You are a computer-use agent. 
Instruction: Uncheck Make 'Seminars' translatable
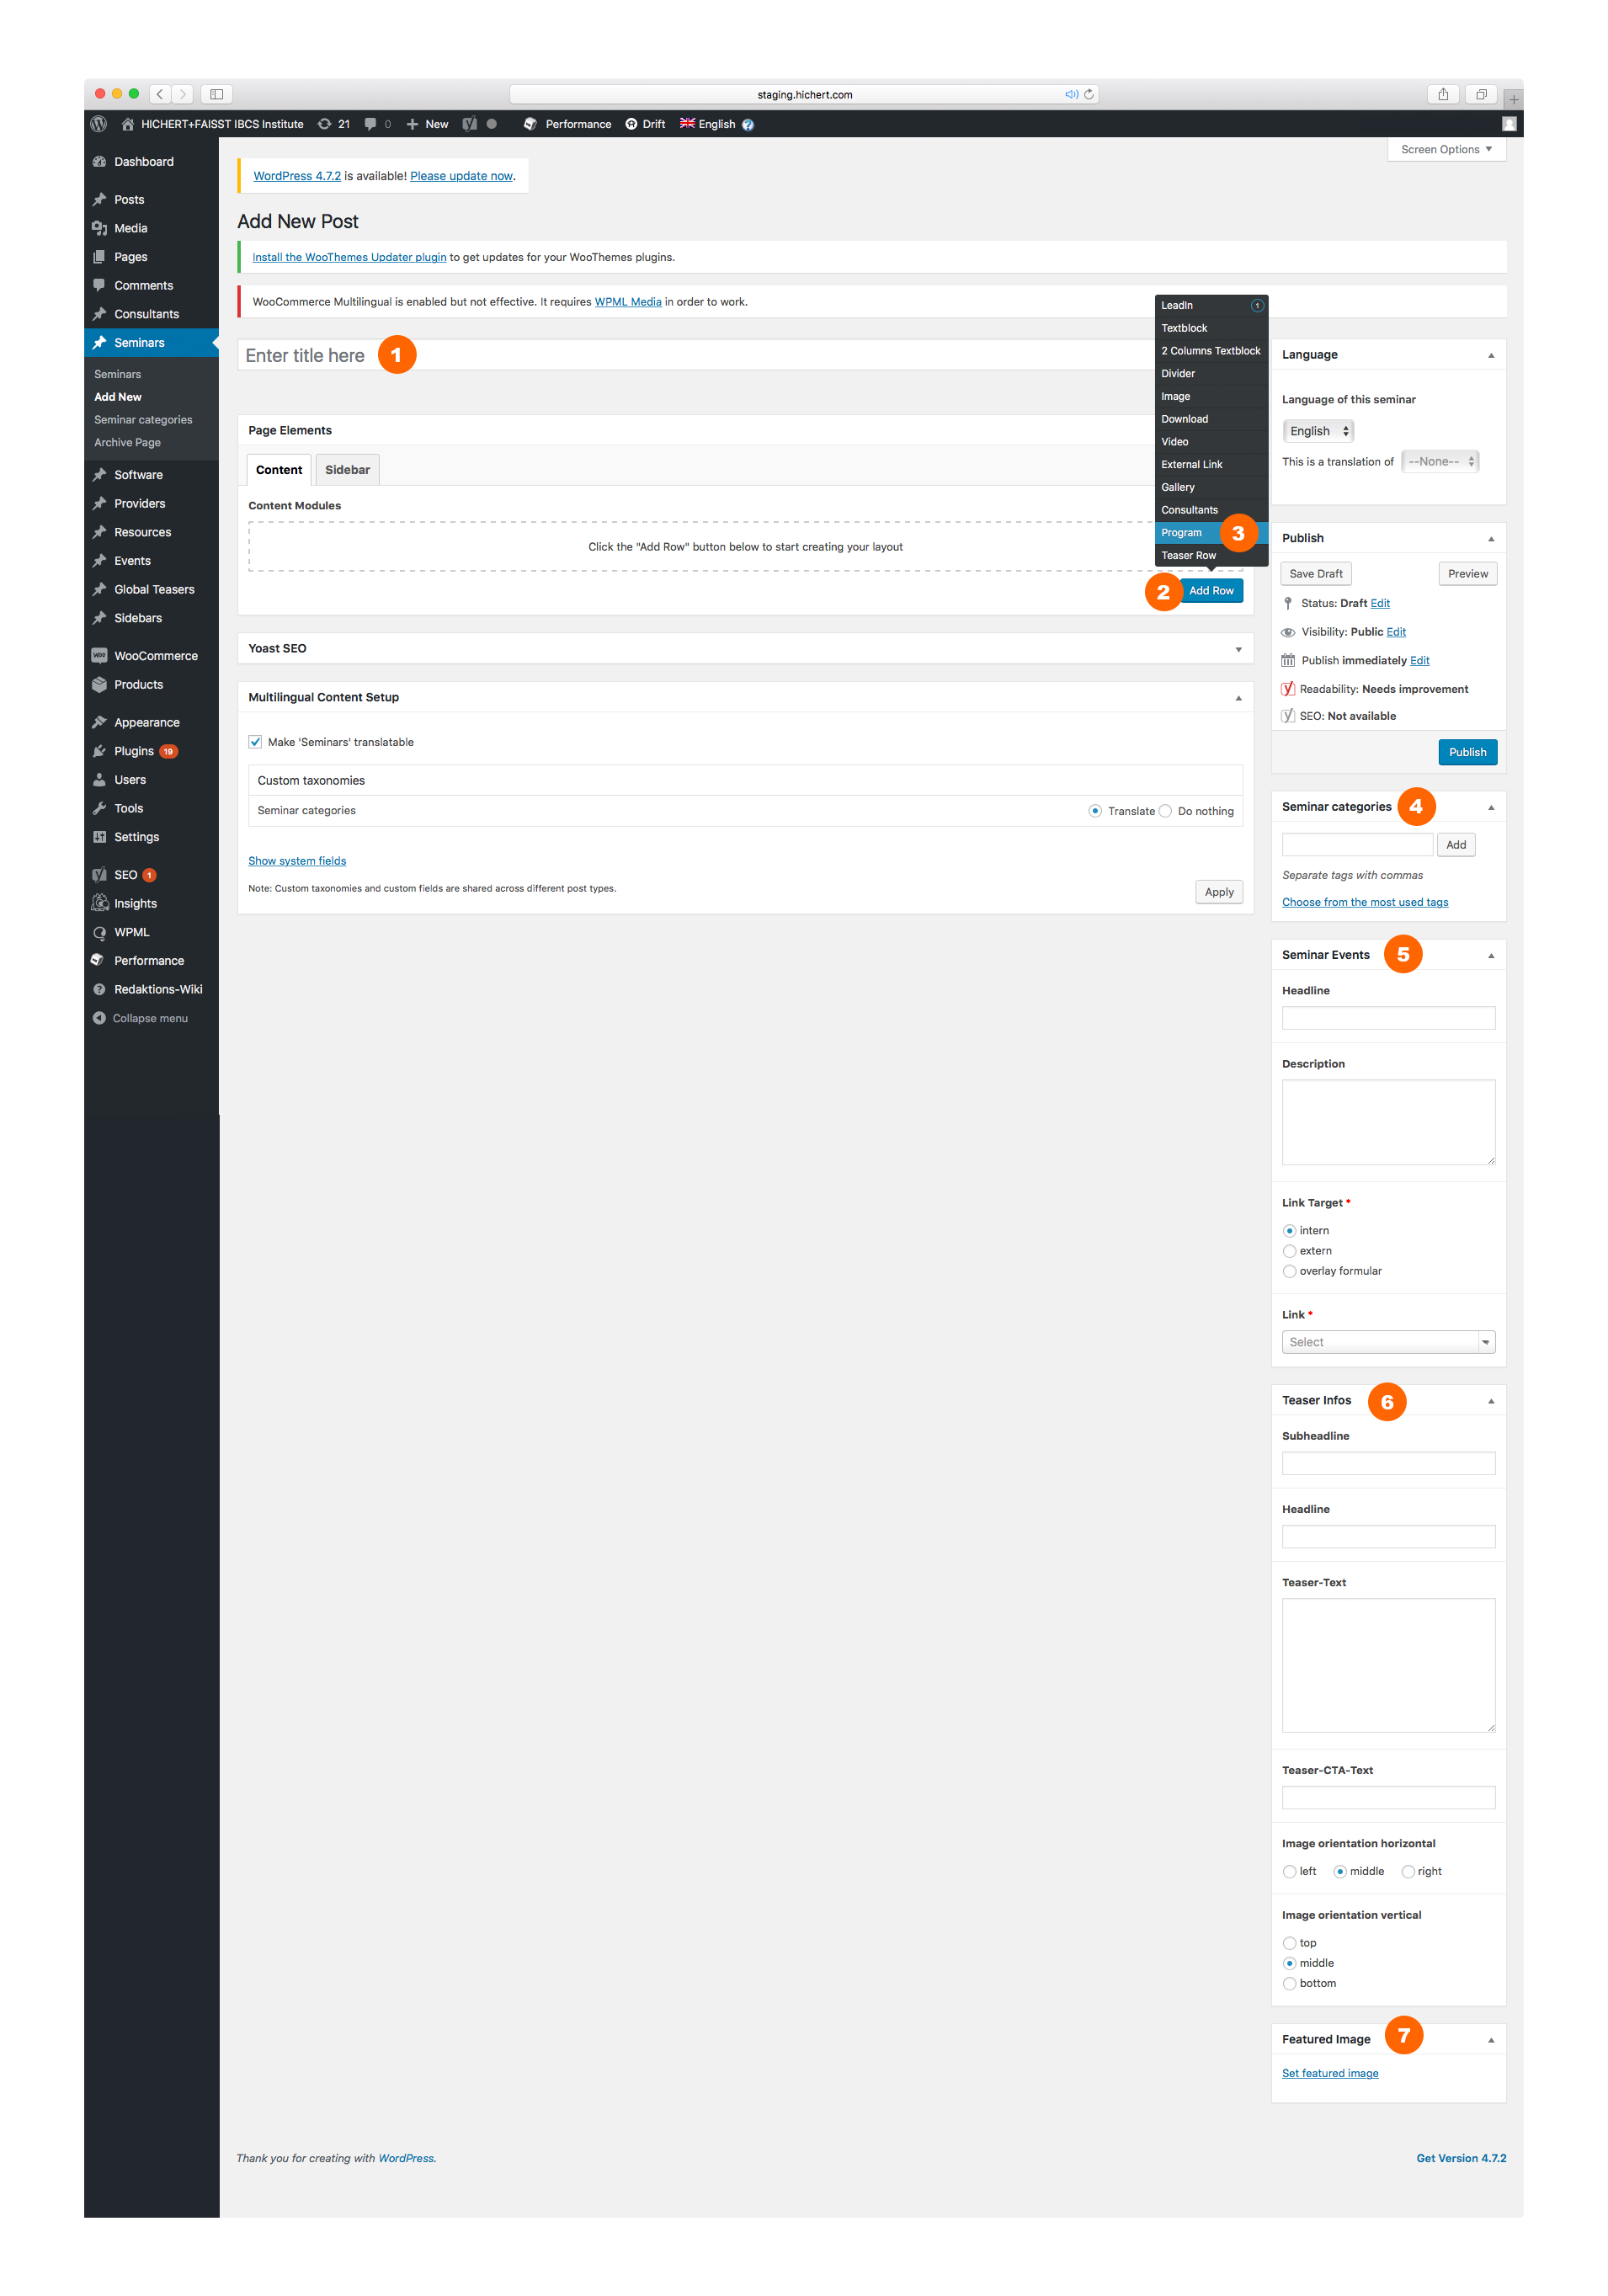click(255, 742)
